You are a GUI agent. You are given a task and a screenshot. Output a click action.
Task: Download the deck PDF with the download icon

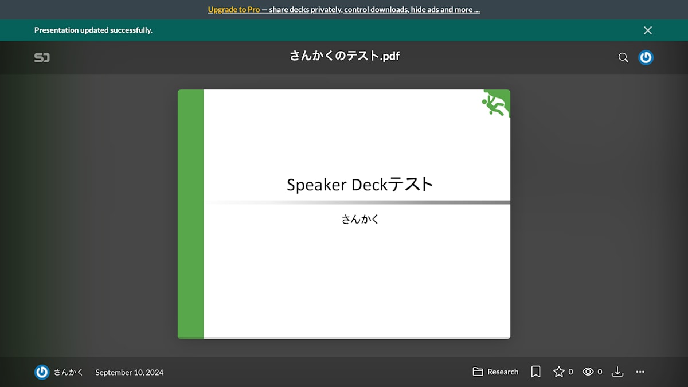pyautogui.click(x=617, y=372)
